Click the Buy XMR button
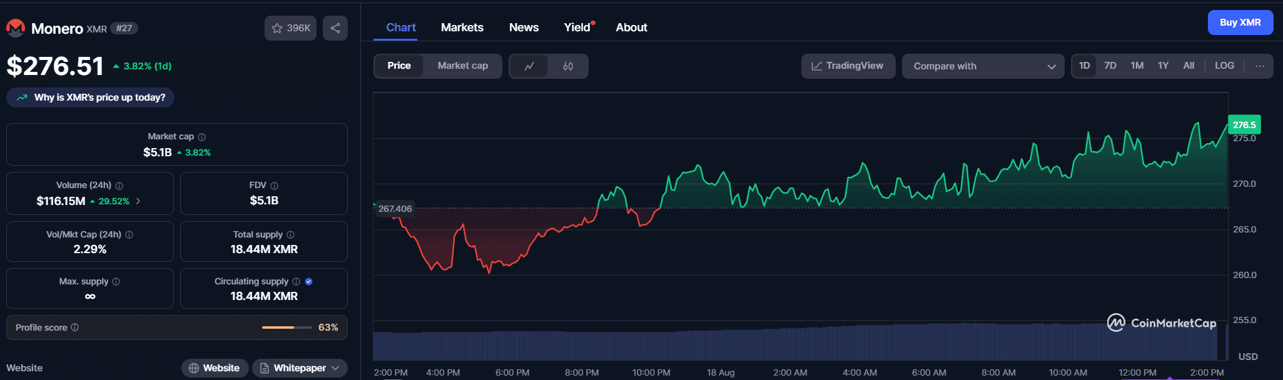 (1240, 22)
